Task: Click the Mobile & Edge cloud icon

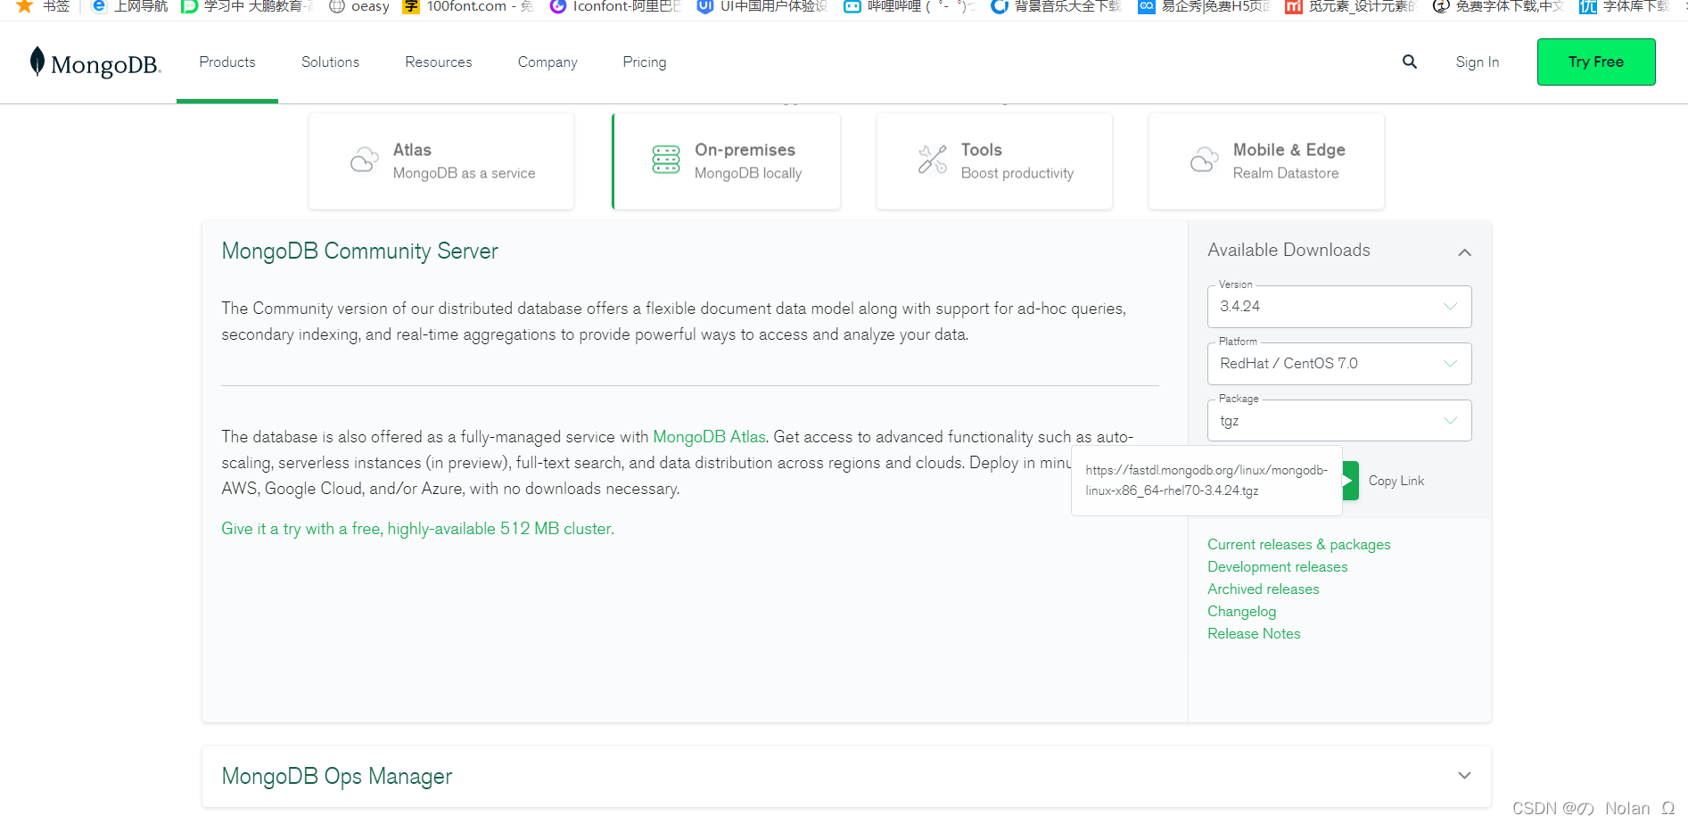Action: pyautogui.click(x=1205, y=160)
